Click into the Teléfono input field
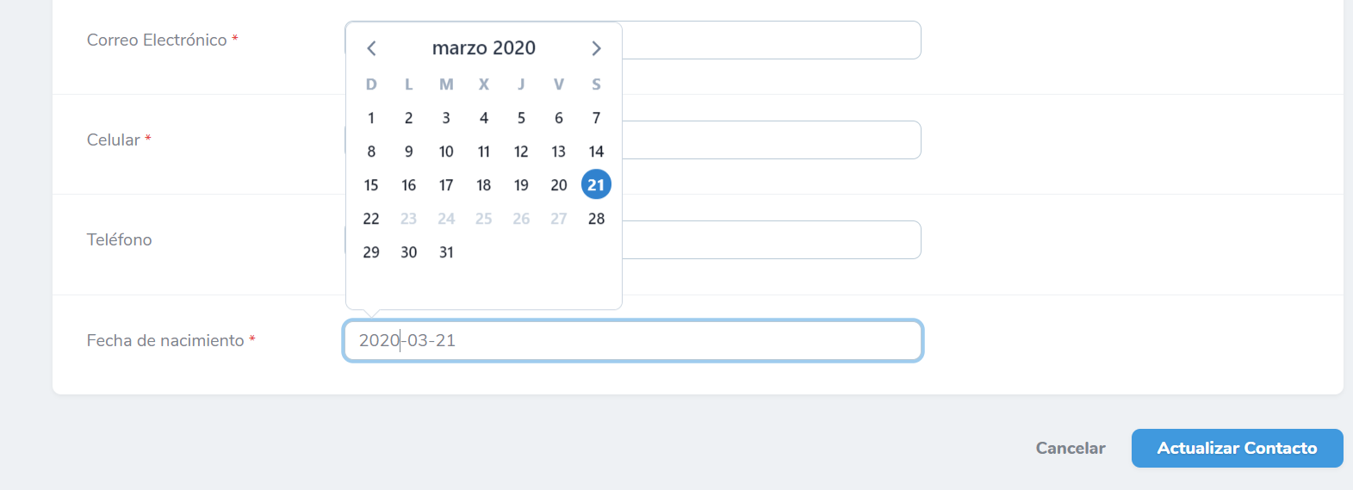Image resolution: width=1353 pixels, height=490 pixels. pyautogui.click(x=772, y=239)
